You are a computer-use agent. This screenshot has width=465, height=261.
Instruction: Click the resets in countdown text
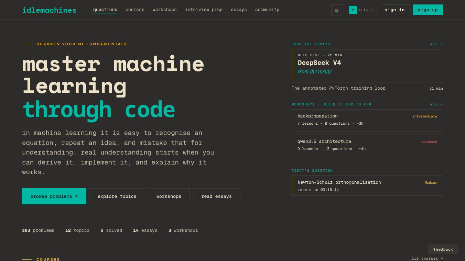318,190
